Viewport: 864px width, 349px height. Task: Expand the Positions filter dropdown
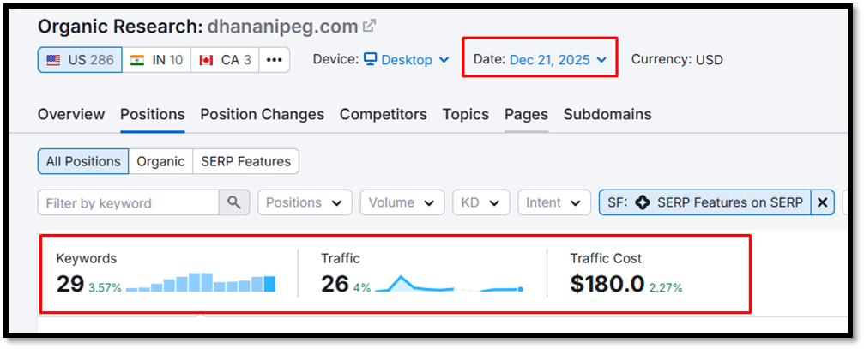point(305,202)
